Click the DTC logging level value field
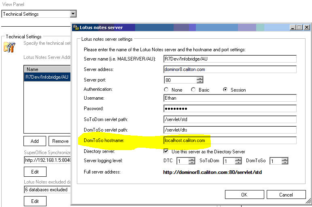The image size is (312, 207). click(x=183, y=161)
